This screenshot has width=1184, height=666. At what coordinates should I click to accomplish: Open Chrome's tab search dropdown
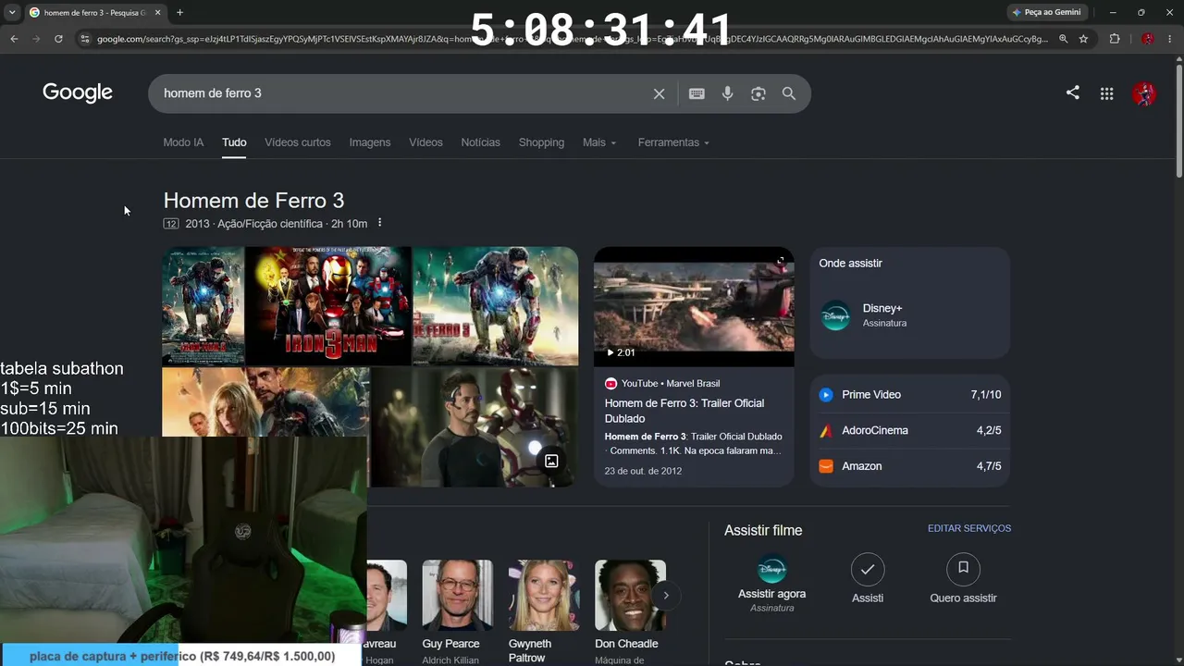[x=12, y=12]
